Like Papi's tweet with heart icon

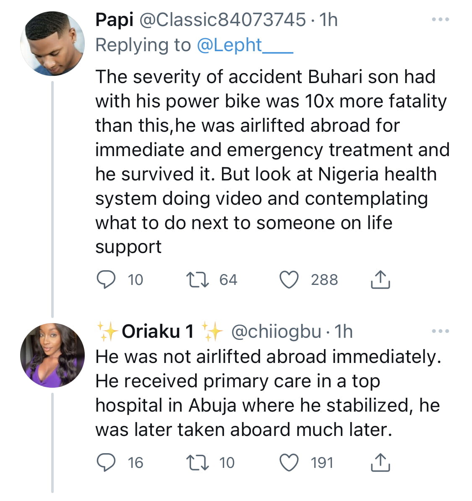(x=289, y=279)
